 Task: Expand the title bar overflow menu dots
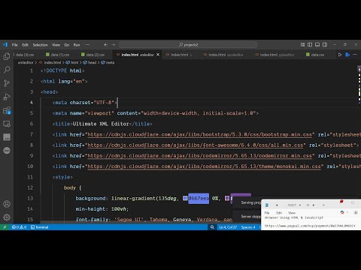87,45
